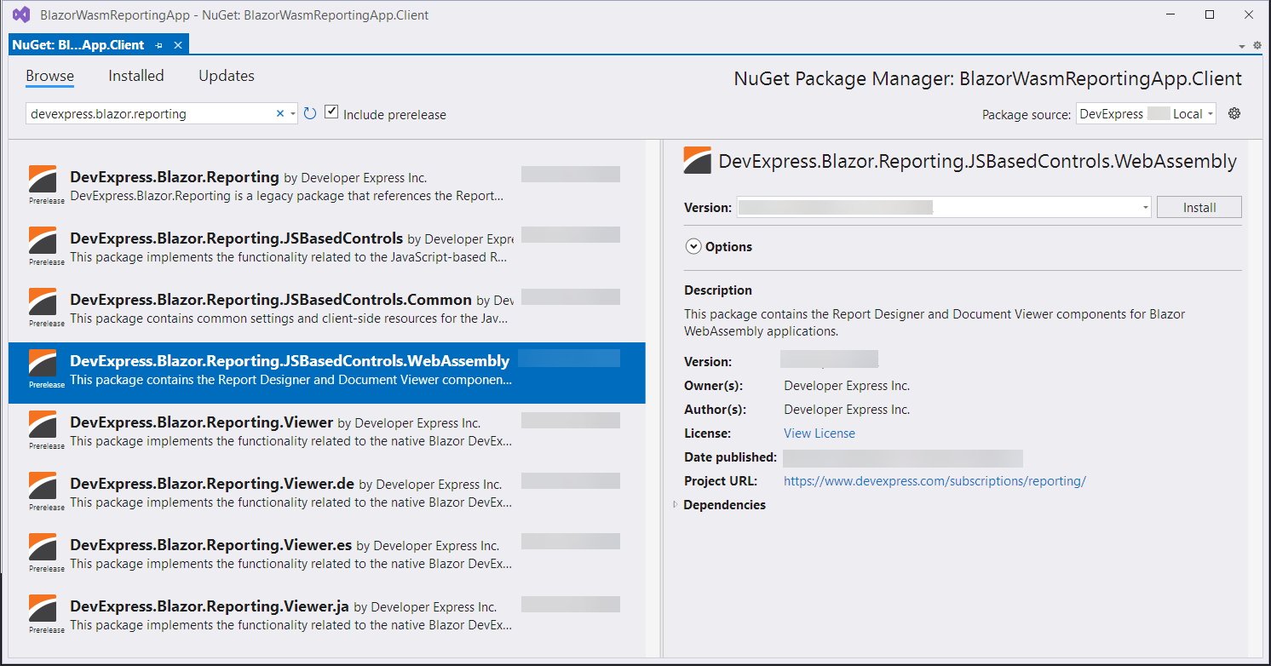Open the devexpress.com reporting project URL
Image resolution: width=1271 pixels, height=666 pixels.
(935, 481)
